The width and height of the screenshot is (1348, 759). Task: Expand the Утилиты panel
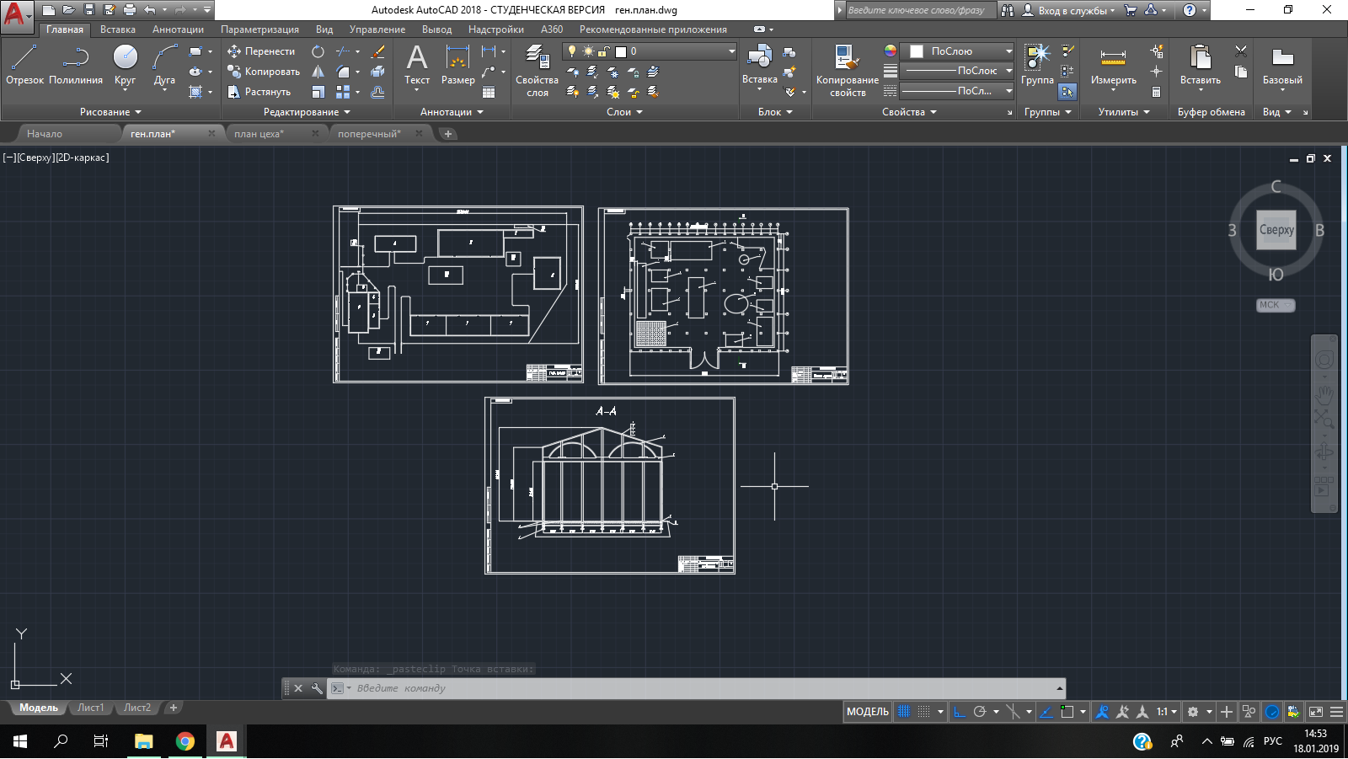point(1124,112)
